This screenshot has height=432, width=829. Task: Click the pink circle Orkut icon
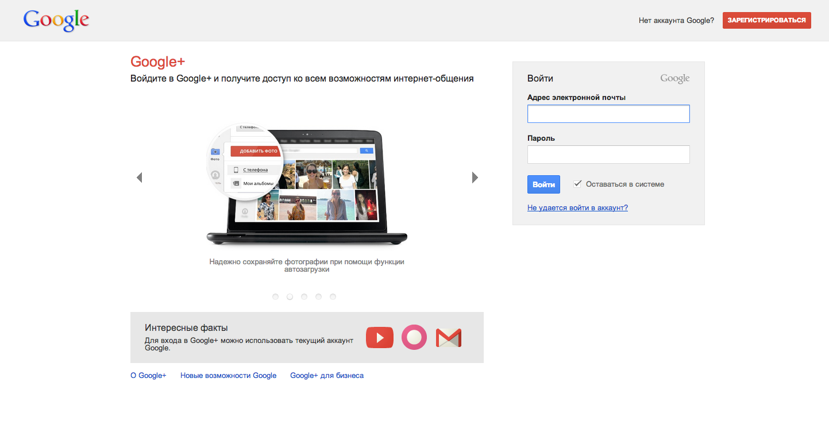pos(414,337)
